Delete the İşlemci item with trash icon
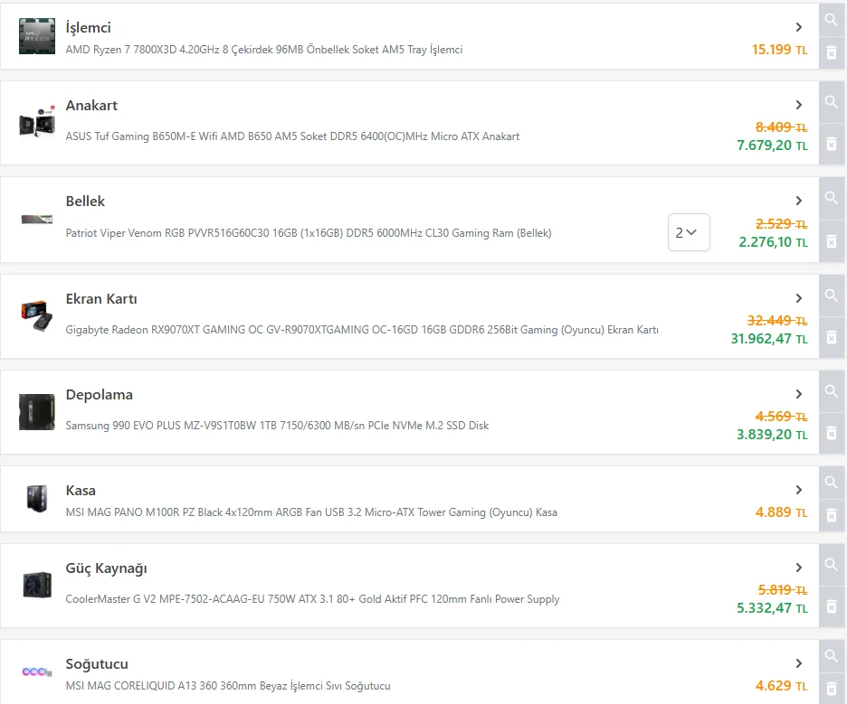Viewport: 847px width, 704px height. [832, 53]
